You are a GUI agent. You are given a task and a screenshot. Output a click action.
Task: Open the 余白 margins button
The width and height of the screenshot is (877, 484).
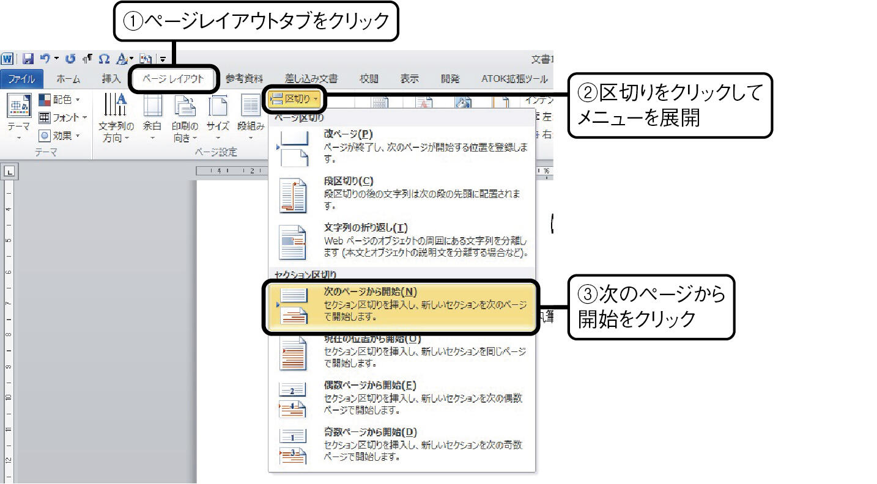(152, 117)
